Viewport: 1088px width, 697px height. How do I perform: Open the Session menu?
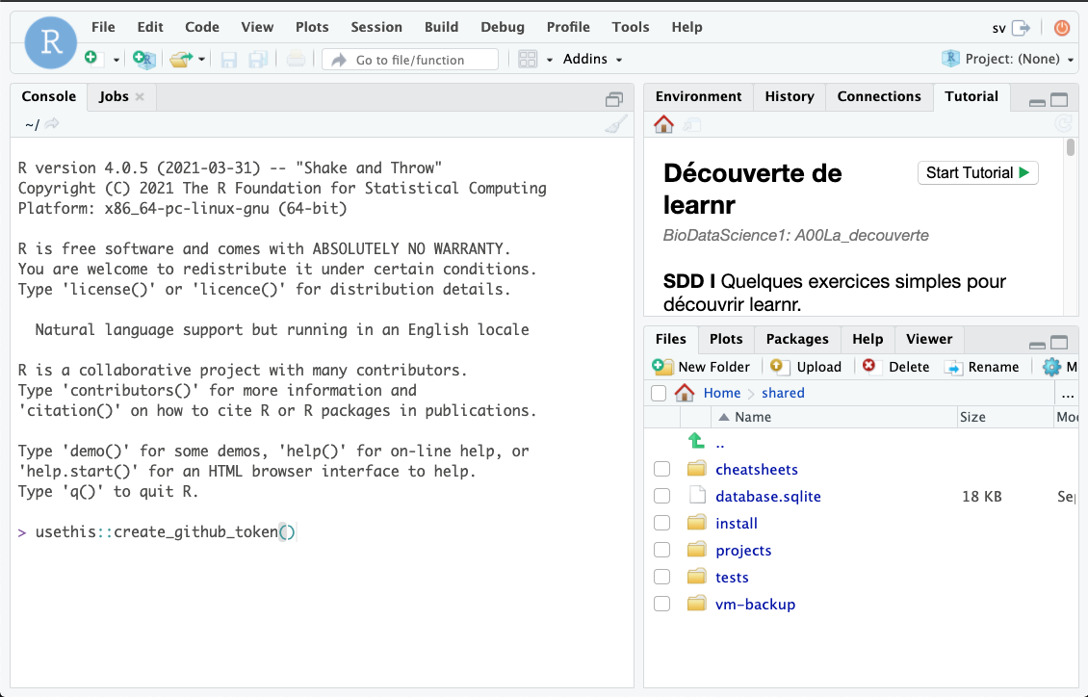coord(376,27)
